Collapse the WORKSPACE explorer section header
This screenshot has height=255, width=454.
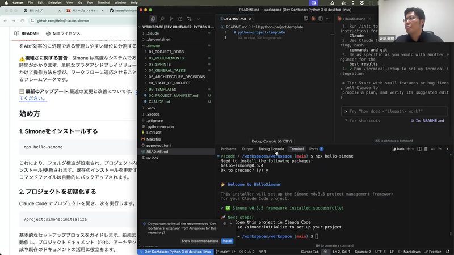[176, 27]
